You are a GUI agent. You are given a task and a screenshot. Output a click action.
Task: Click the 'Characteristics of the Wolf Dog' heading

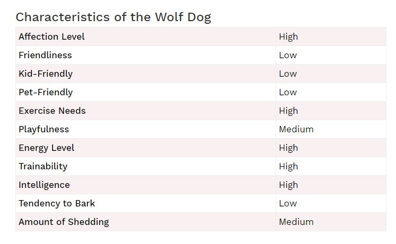tap(113, 17)
